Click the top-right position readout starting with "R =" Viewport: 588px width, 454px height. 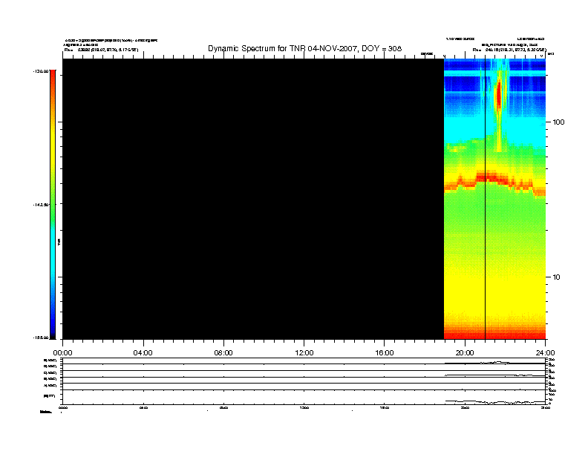[x=509, y=50]
